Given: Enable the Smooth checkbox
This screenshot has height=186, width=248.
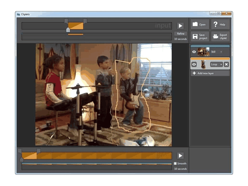Looking at the screenshot, I should (x=175, y=163).
